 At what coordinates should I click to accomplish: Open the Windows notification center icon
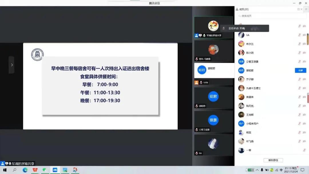[x=302, y=170]
